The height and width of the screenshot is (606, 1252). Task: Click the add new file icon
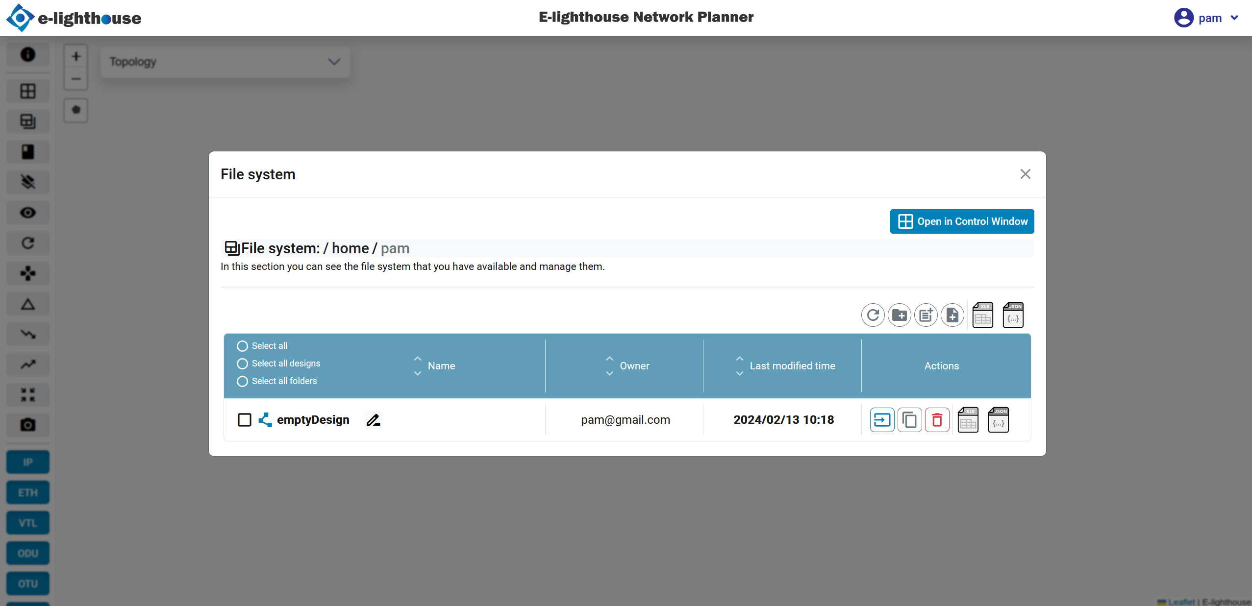tap(952, 315)
